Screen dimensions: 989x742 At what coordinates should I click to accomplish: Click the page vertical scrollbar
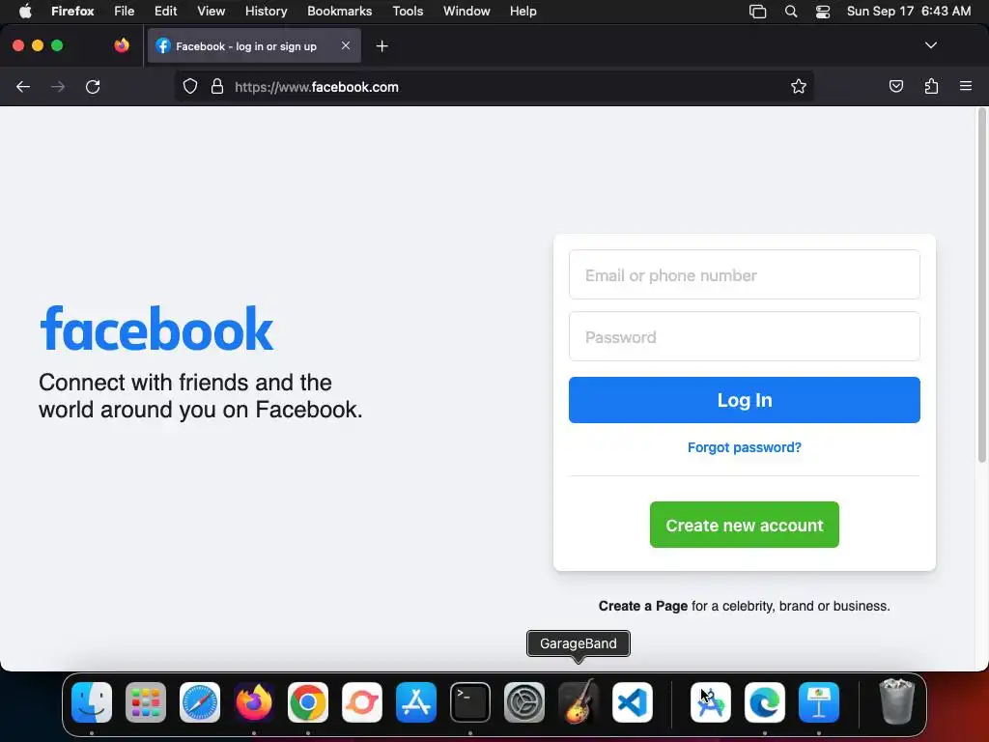[981, 286]
